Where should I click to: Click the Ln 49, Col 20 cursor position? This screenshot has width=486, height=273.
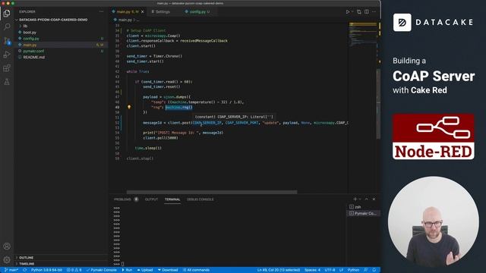pos(279,270)
